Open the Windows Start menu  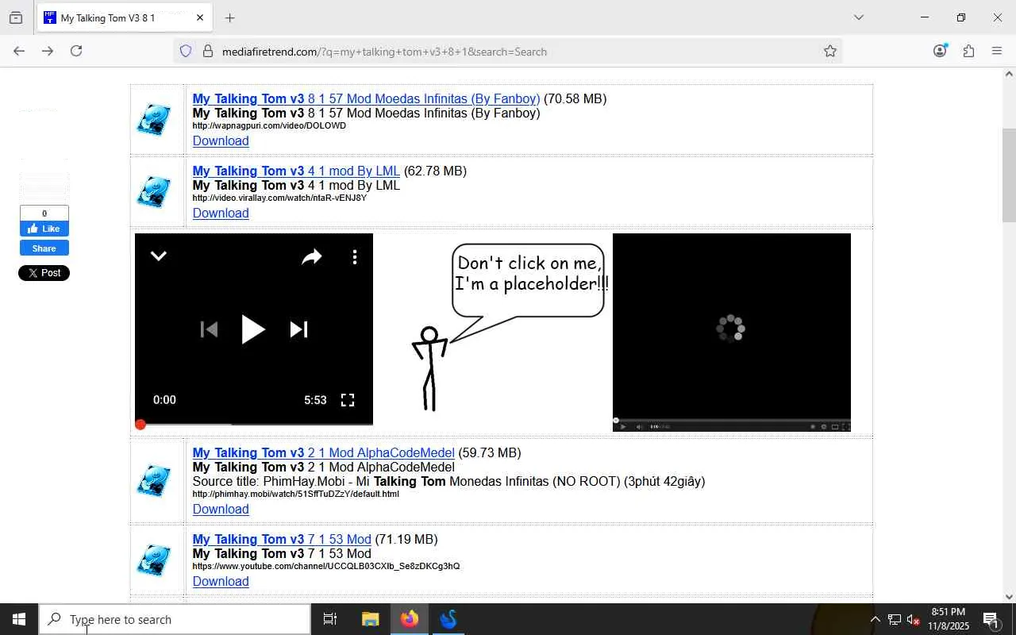click(19, 619)
